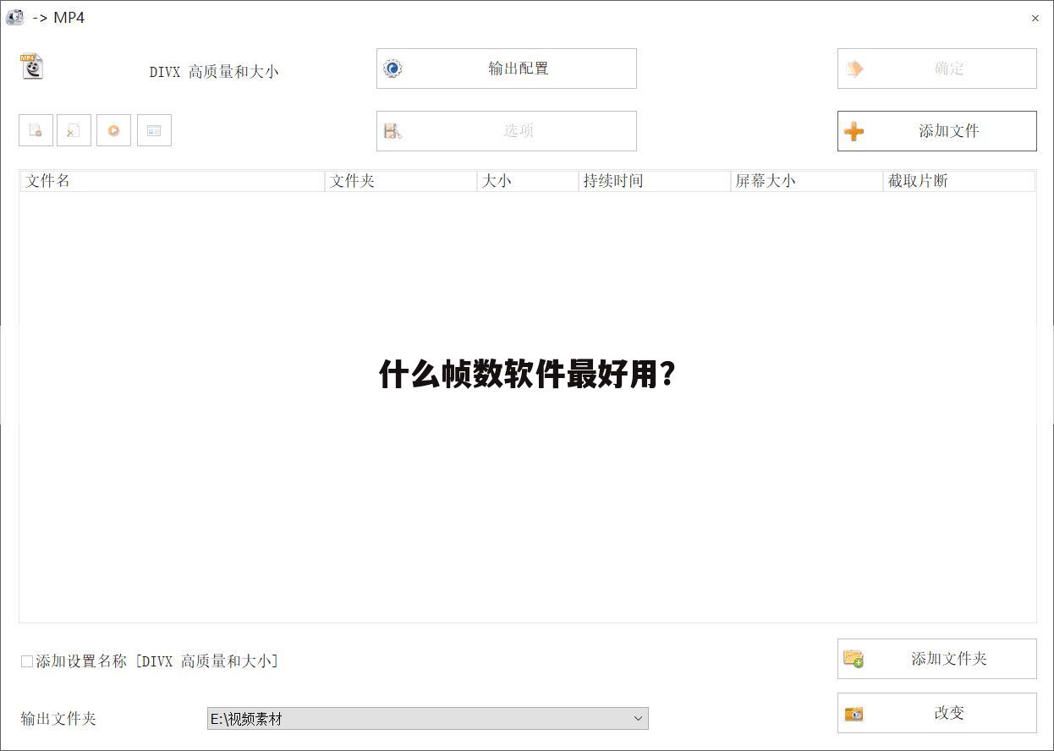Click the media file info toolbar icon
The image size is (1054, 751).
coord(154,130)
